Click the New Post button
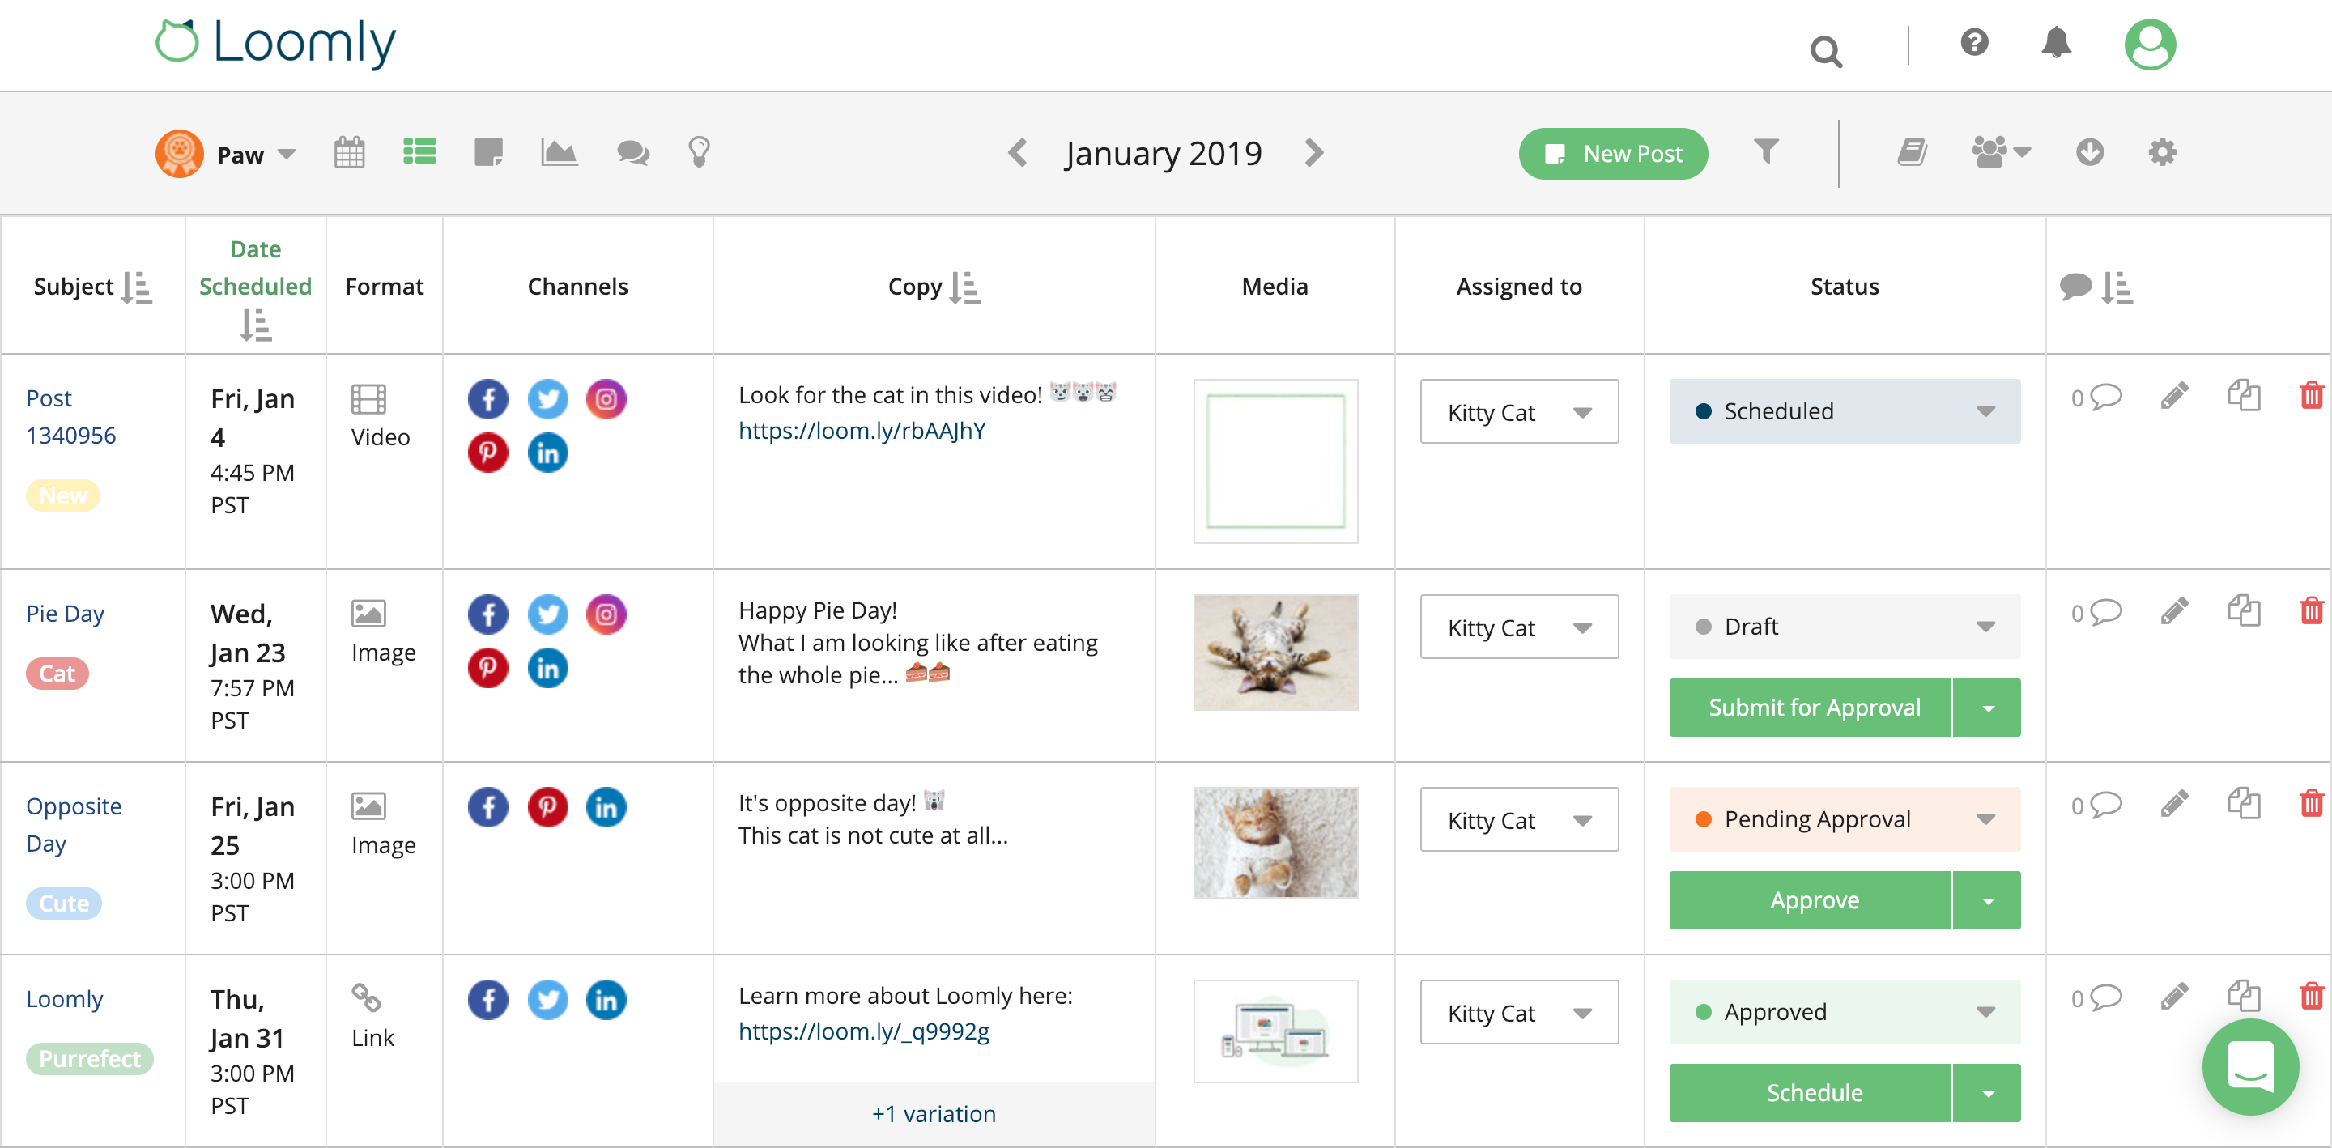2332x1148 pixels. (x=1613, y=153)
